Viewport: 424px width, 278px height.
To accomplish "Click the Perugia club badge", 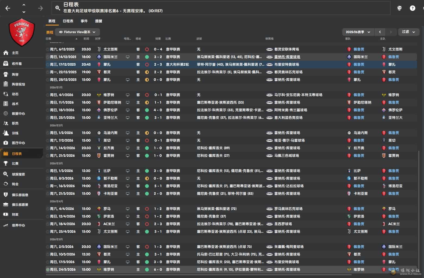I will click(21, 33).
